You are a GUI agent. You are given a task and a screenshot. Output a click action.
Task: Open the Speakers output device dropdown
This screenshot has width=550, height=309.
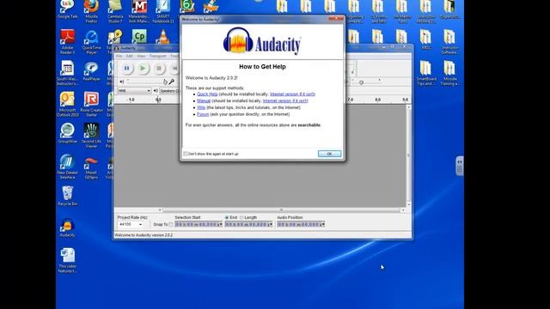[x=169, y=91]
